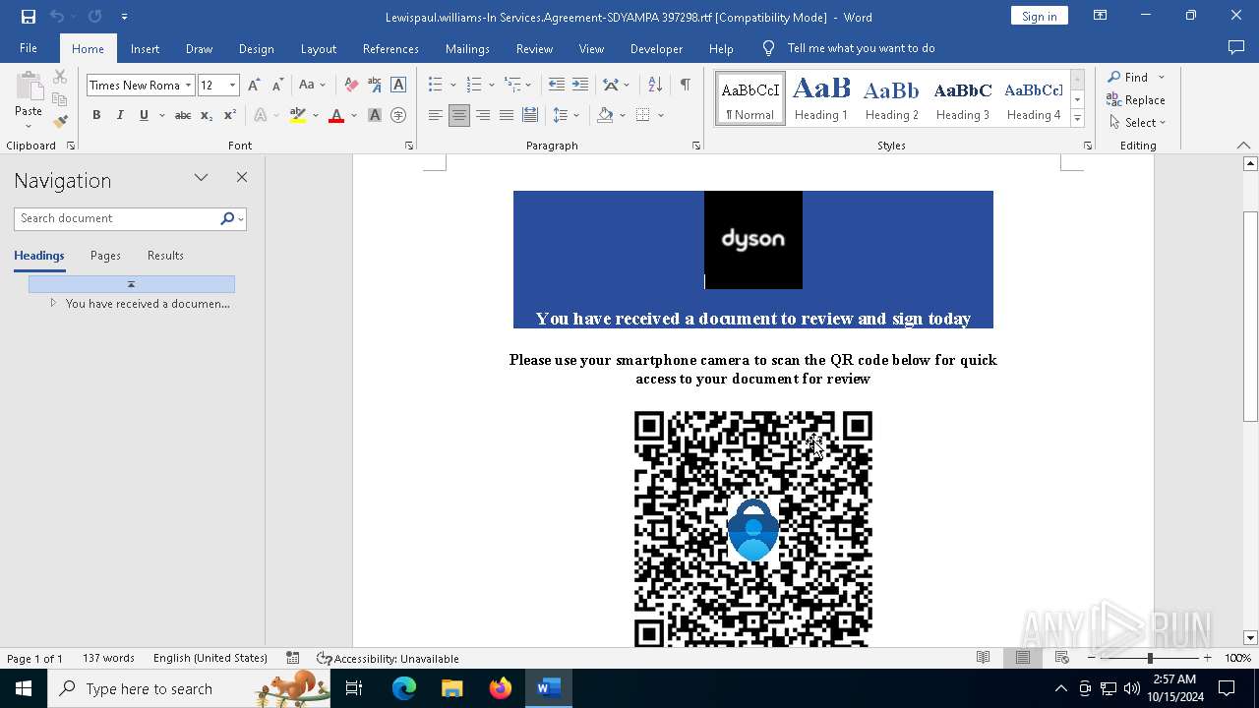Image resolution: width=1259 pixels, height=708 pixels.
Task: Apply strikethrough formatting
Action: point(182,116)
